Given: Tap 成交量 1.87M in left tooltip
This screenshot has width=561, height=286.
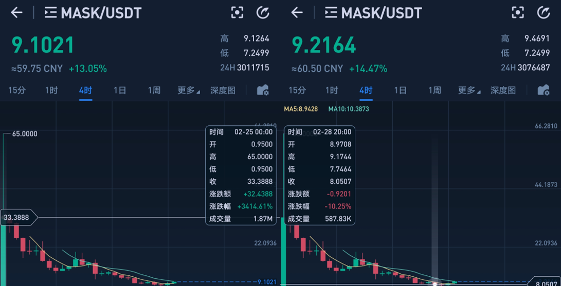Looking at the screenshot, I should (241, 219).
